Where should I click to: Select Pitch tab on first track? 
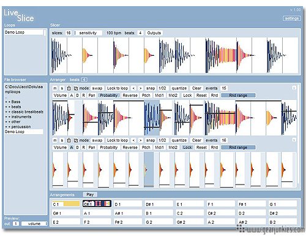[x=146, y=96]
